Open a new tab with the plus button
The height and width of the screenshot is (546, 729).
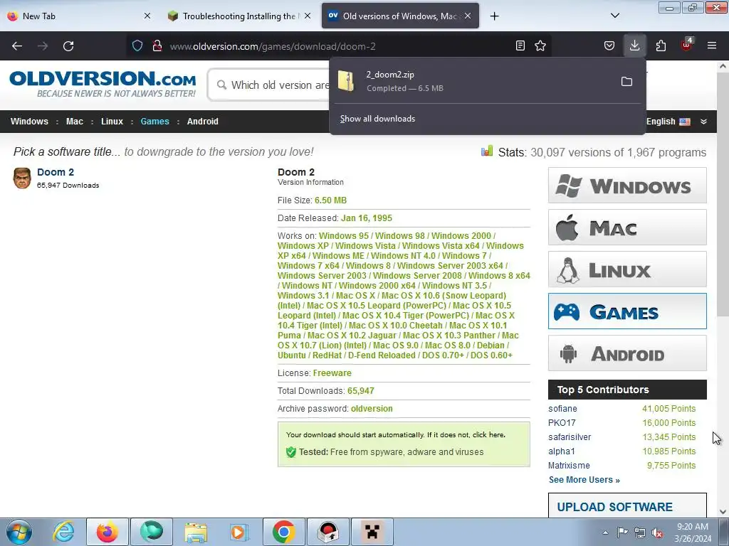point(495,16)
